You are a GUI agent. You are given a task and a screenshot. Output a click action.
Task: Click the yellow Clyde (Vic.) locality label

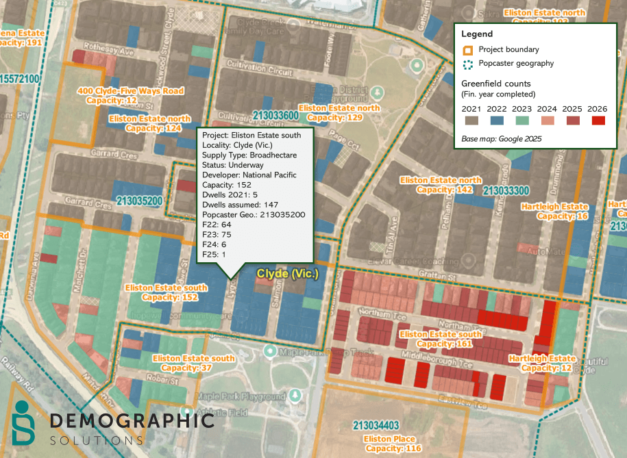[x=288, y=275]
